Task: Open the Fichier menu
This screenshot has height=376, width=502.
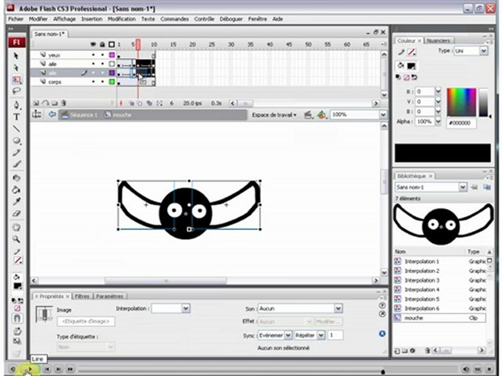Action: [x=16, y=19]
